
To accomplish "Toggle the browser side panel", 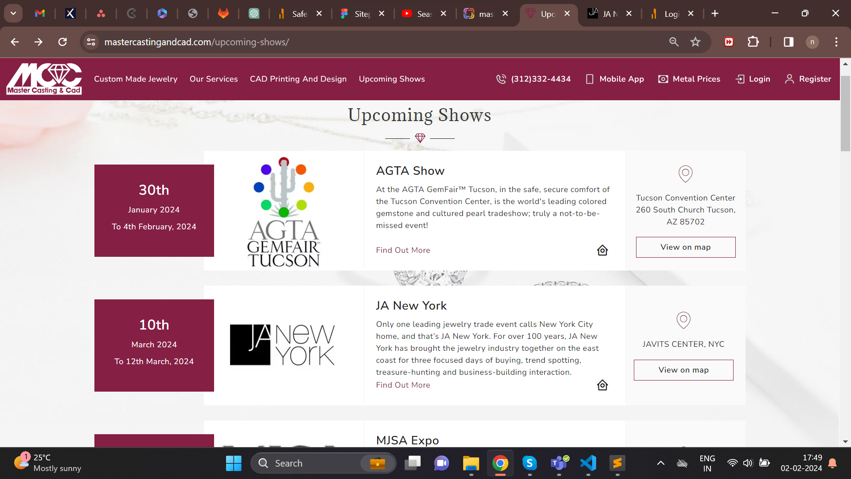I will pyautogui.click(x=789, y=42).
